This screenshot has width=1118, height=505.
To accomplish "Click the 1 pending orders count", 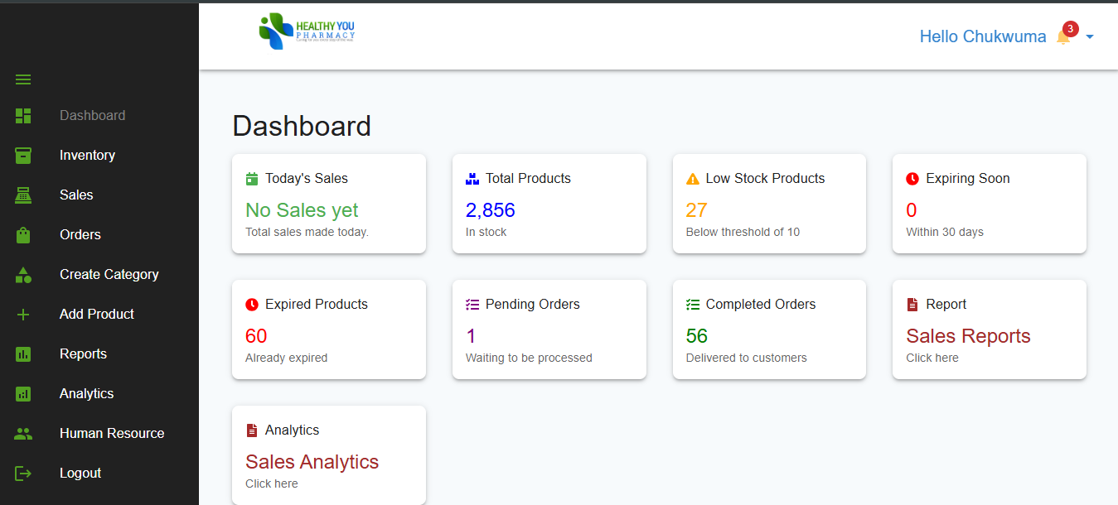I will point(471,336).
